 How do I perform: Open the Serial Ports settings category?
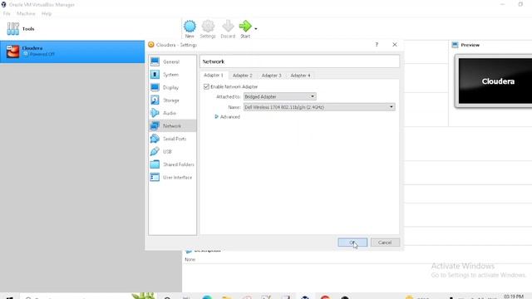point(172,139)
